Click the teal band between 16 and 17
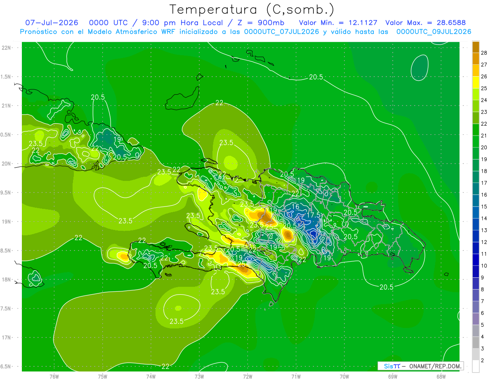Image resolution: width=495 pixels, height=382 pixels. point(476,189)
